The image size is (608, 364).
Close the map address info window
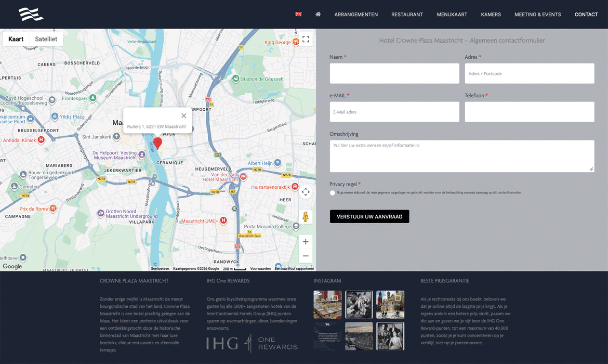click(x=184, y=115)
